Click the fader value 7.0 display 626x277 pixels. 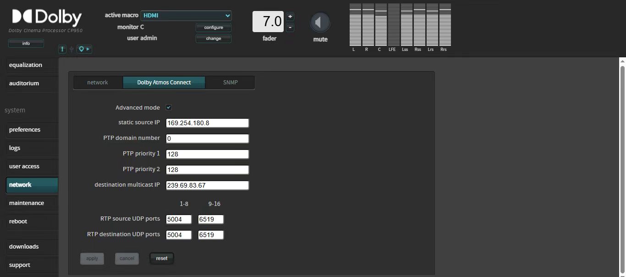coord(268,22)
